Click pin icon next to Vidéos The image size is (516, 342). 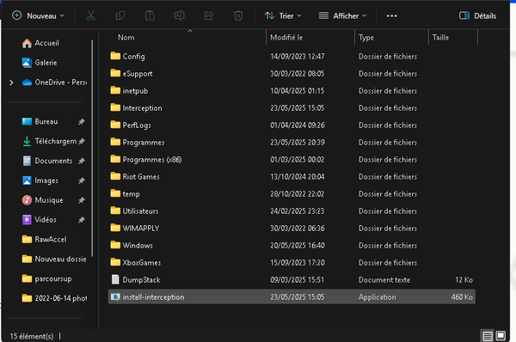click(x=82, y=220)
